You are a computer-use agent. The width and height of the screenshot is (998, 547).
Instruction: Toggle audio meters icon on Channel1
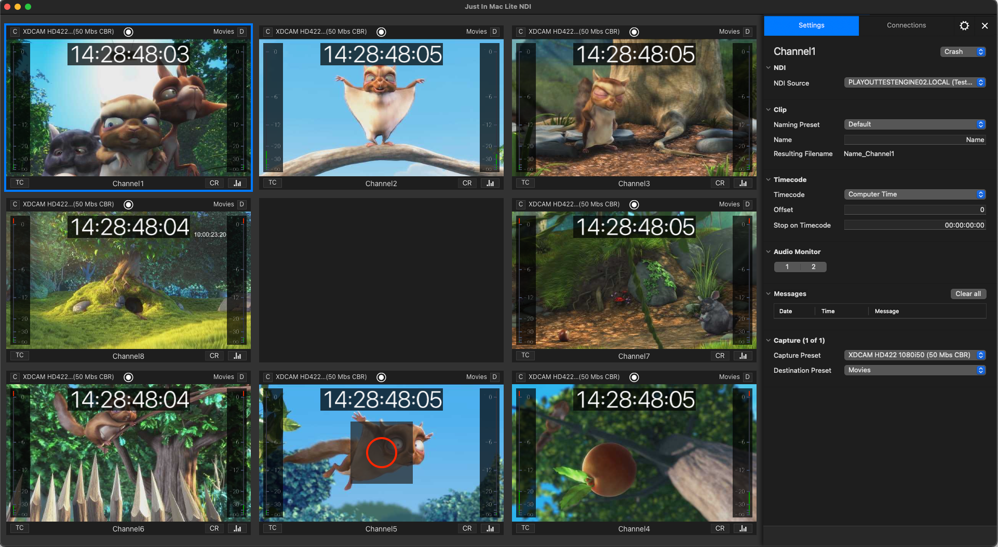pyautogui.click(x=237, y=183)
